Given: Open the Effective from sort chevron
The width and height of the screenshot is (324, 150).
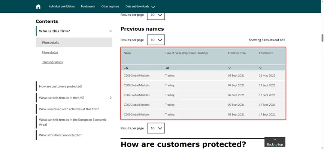Looking at the screenshot, I should point(230,68).
